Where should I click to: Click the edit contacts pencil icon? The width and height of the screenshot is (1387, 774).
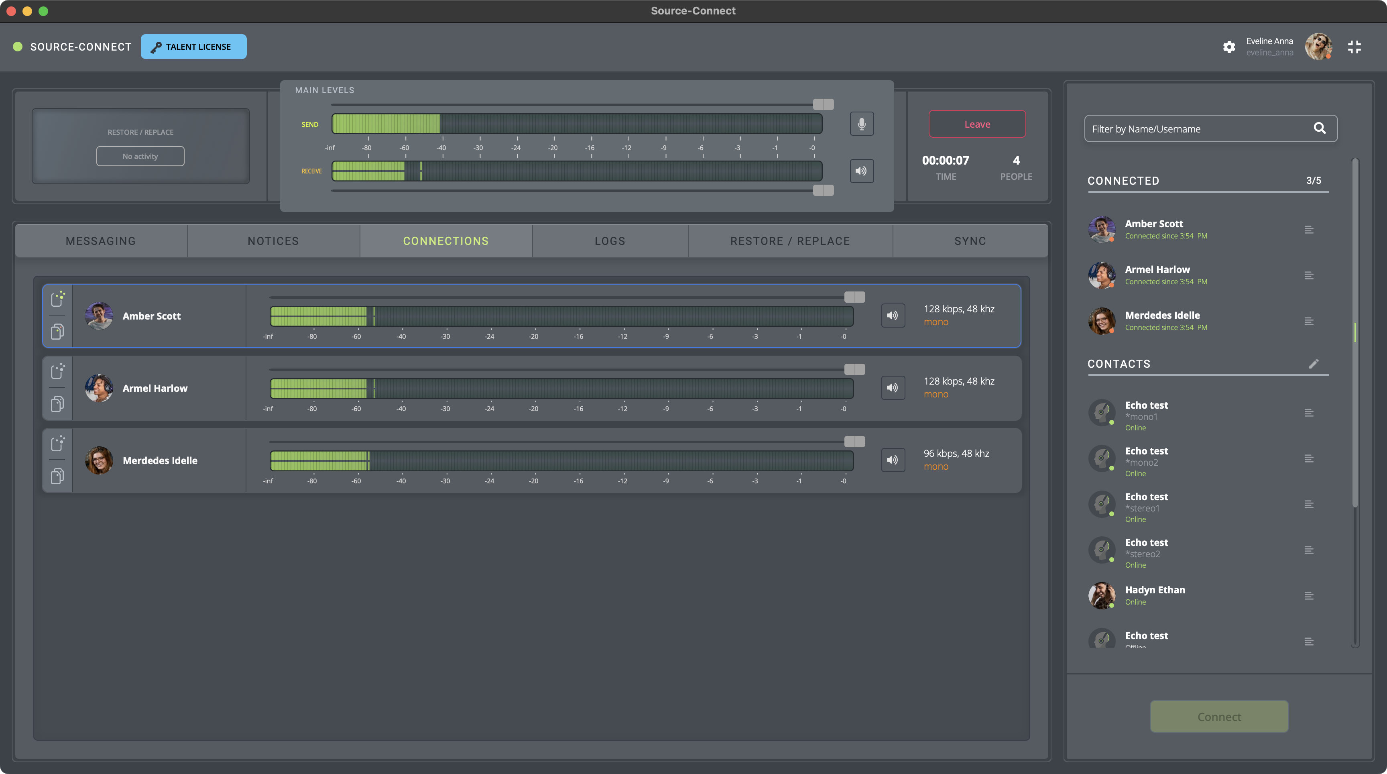[1314, 364]
